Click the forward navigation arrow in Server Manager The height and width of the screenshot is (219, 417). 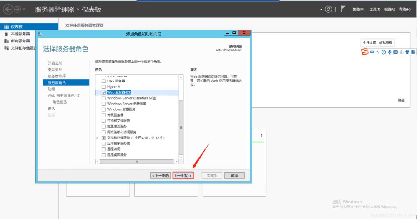tap(17, 10)
